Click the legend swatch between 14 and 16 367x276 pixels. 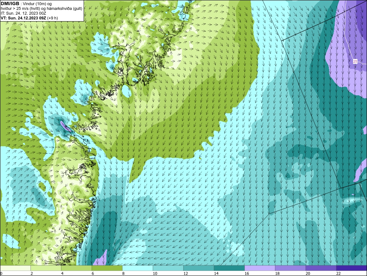click(229, 268)
